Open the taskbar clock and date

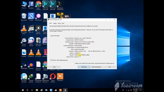(x=135, y=90)
